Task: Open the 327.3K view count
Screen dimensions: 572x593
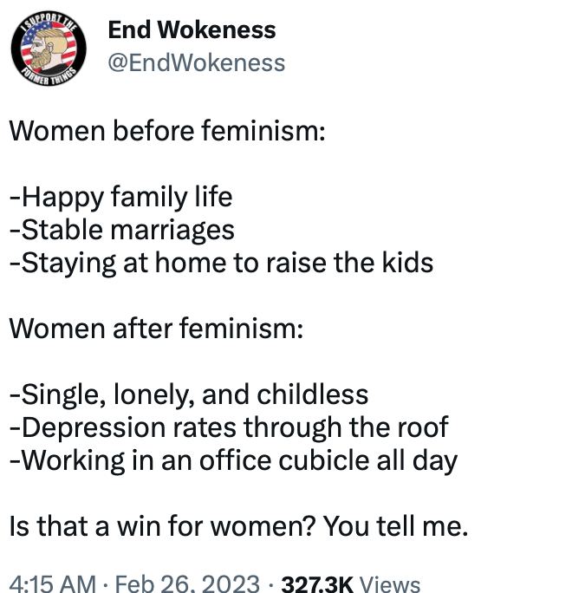Action: [317, 583]
